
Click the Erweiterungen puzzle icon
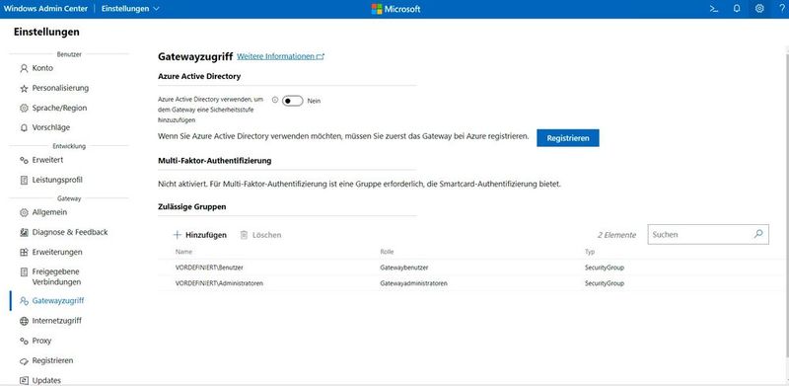click(24, 252)
